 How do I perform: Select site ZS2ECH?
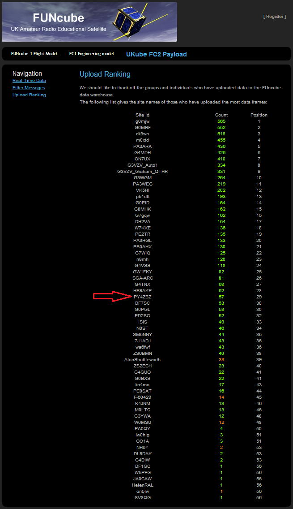point(143,366)
